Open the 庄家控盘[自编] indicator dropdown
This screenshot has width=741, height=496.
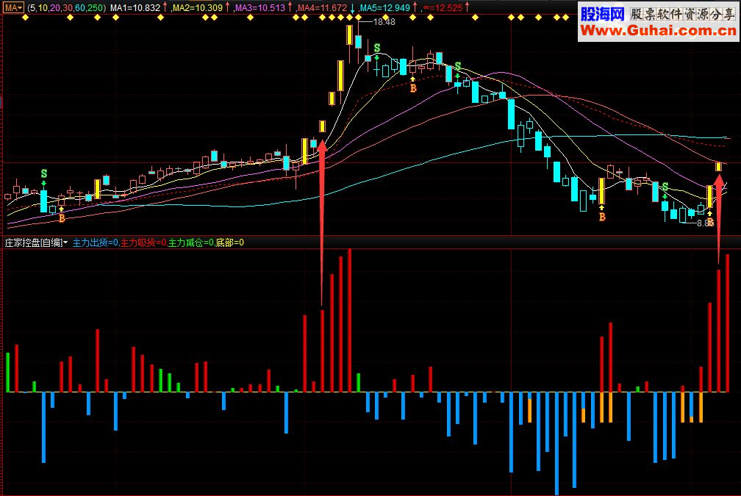37,242
